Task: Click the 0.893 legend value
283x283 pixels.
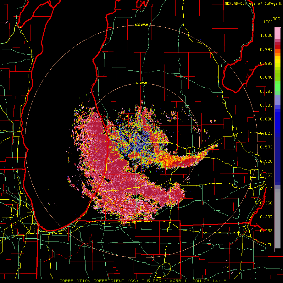Action: point(266,63)
